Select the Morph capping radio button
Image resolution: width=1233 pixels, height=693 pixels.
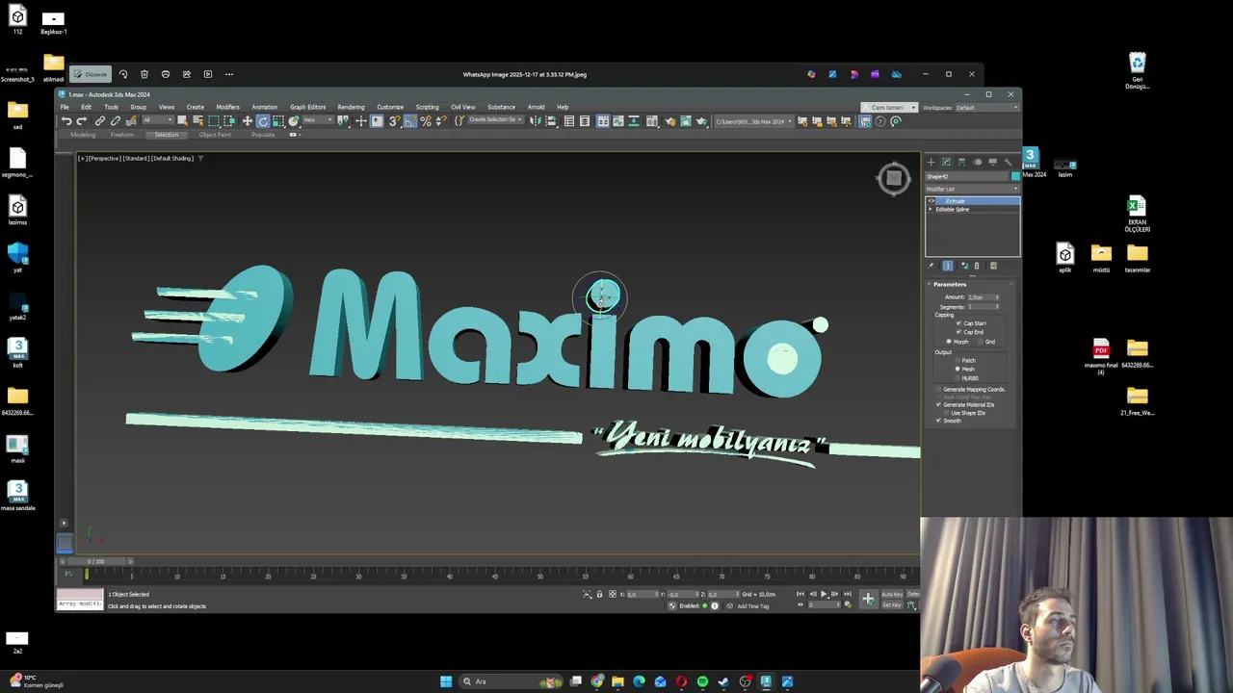point(949,342)
